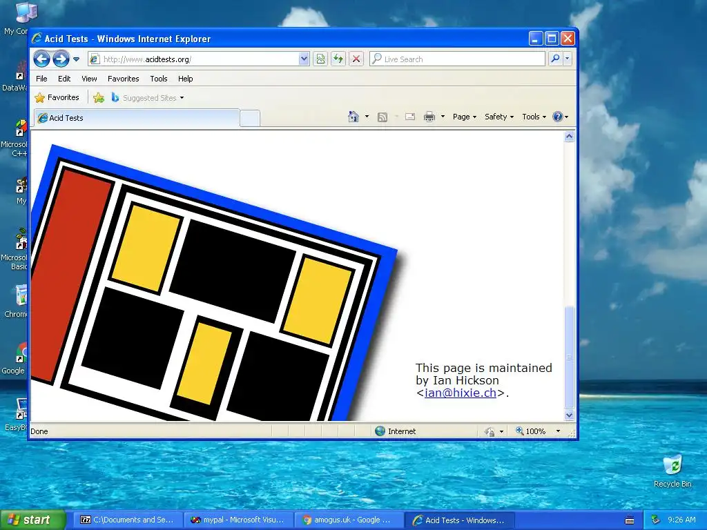Click the Refresh page icon

pos(338,59)
